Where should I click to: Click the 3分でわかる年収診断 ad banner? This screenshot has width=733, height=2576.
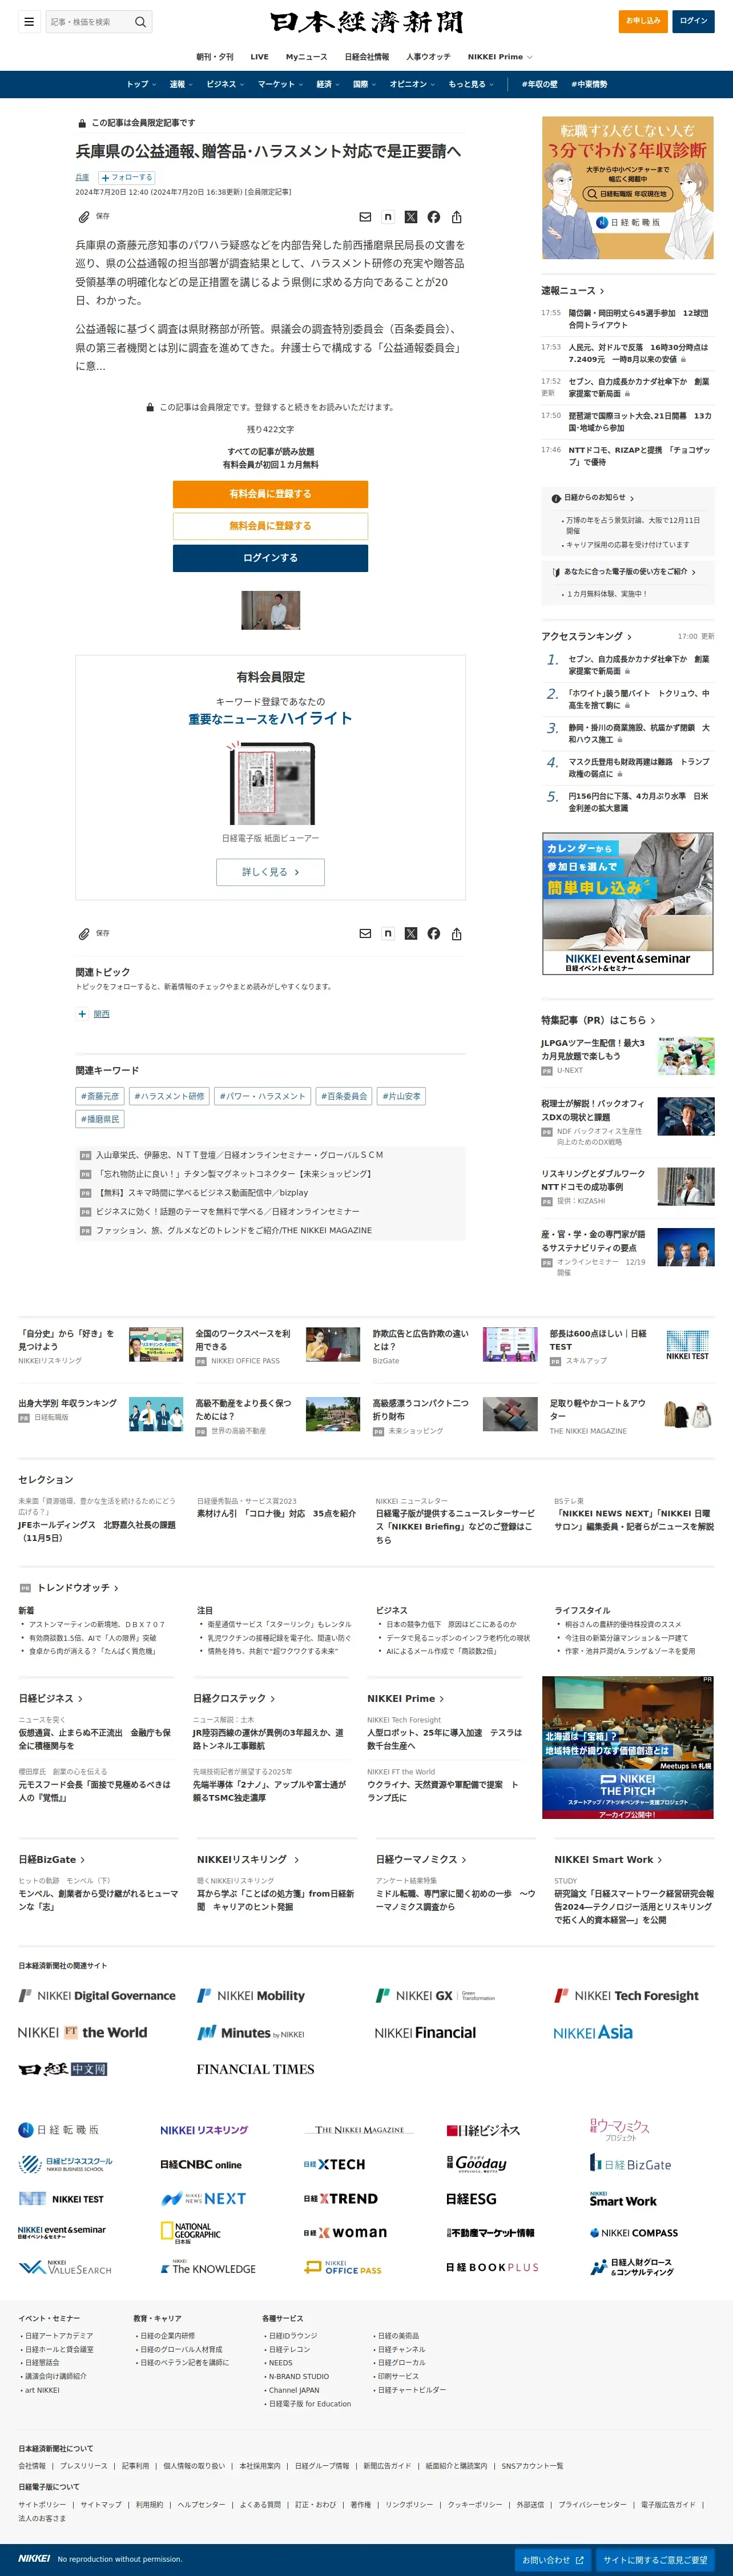(628, 188)
